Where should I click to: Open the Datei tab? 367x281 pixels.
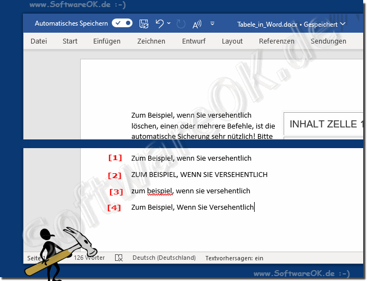click(x=39, y=41)
